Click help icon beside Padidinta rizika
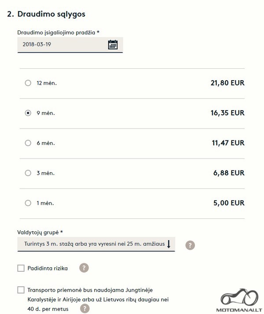Image resolution: width=264 pixels, height=314 pixels. (84, 268)
